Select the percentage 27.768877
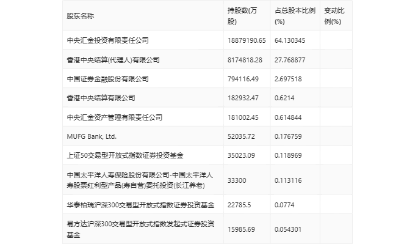This screenshot has width=415, height=244. [x=290, y=60]
